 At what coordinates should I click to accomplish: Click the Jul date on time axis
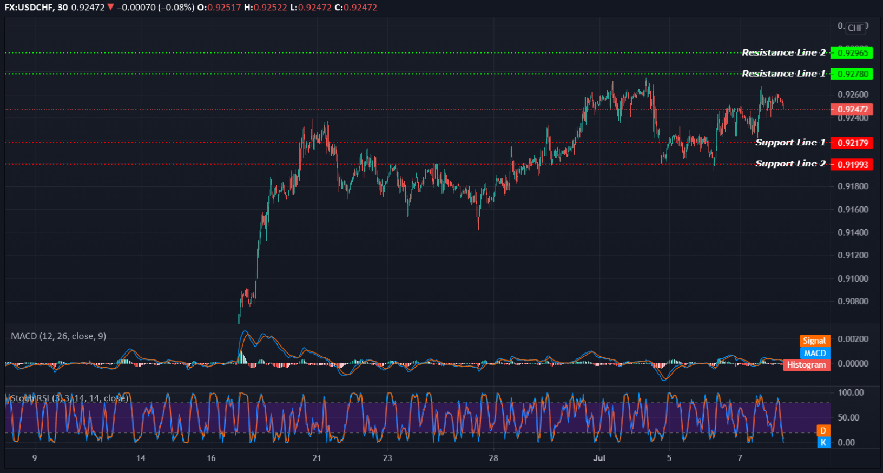point(599,458)
